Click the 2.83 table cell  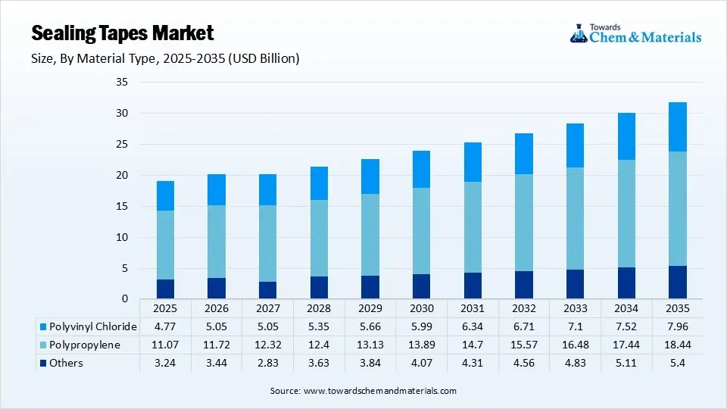(x=268, y=363)
